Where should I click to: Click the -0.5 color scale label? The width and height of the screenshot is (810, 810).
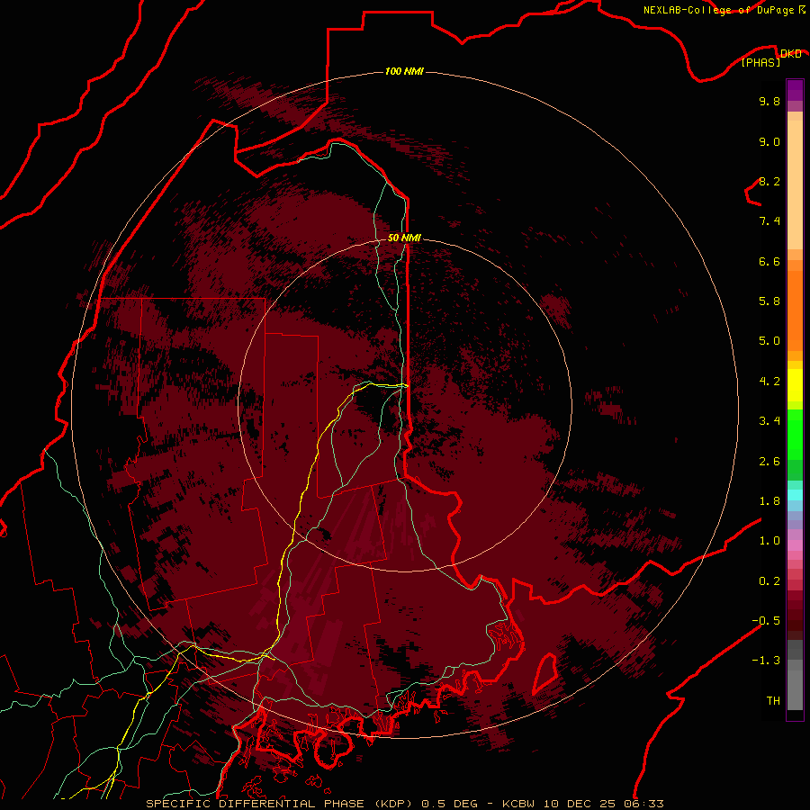pos(766,620)
